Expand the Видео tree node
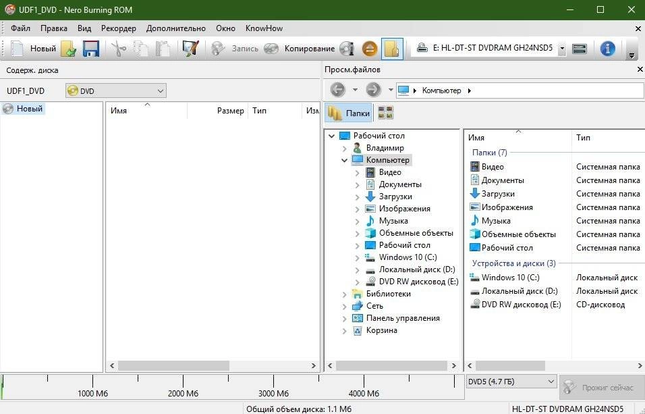The width and height of the screenshot is (645, 414). point(357,173)
